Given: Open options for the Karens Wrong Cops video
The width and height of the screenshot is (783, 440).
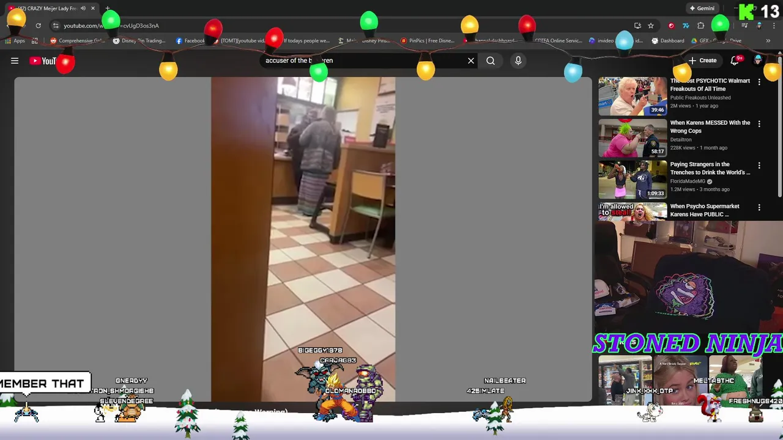Looking at the screenshot, I should (x=759, y=123).
